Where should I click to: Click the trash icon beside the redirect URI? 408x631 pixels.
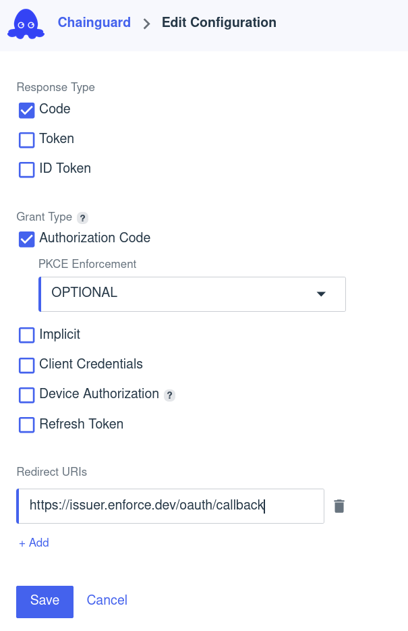(x=339, y=505)
